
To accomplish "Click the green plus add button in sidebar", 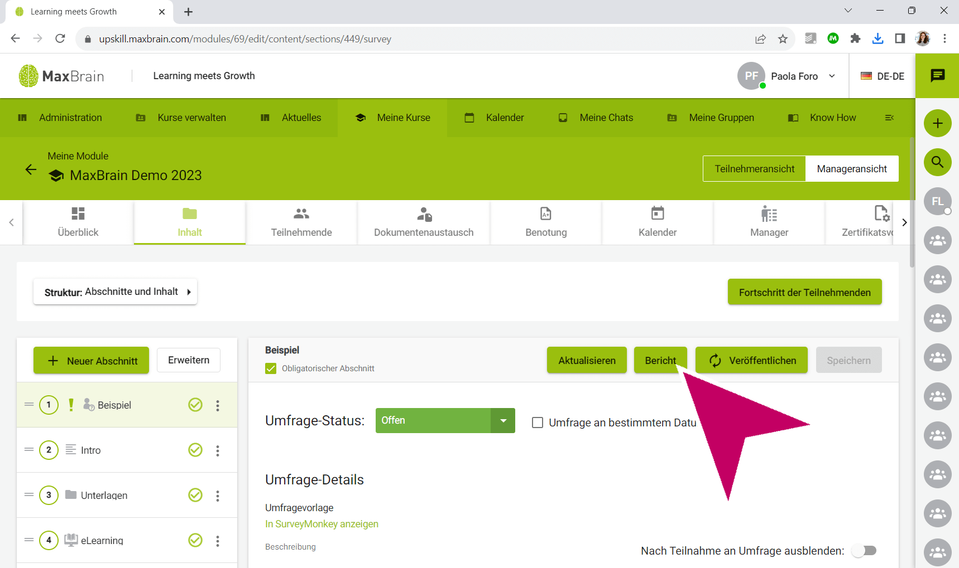I will click(x=937, y=123).
